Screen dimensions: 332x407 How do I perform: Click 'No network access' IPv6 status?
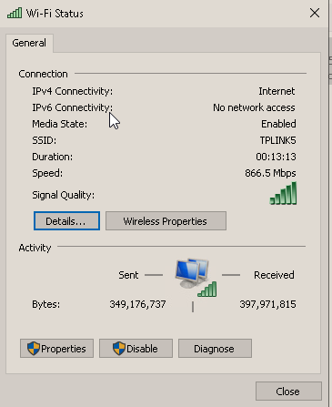click(254, 107)
